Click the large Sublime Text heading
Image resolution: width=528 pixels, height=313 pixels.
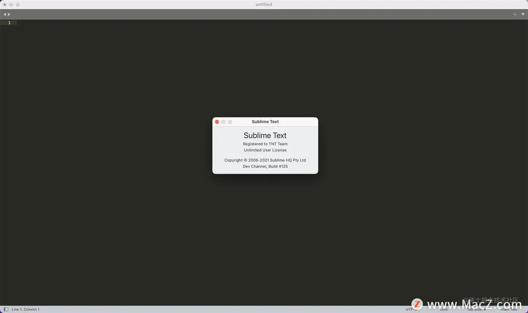265,136
